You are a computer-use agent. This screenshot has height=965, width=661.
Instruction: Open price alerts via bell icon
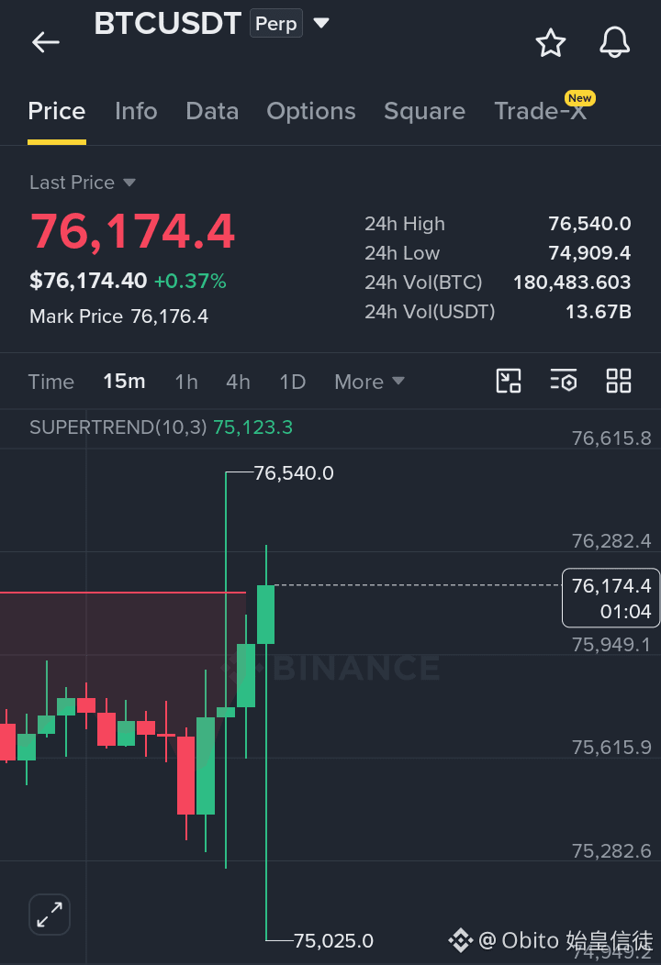[x=615, y=42]
